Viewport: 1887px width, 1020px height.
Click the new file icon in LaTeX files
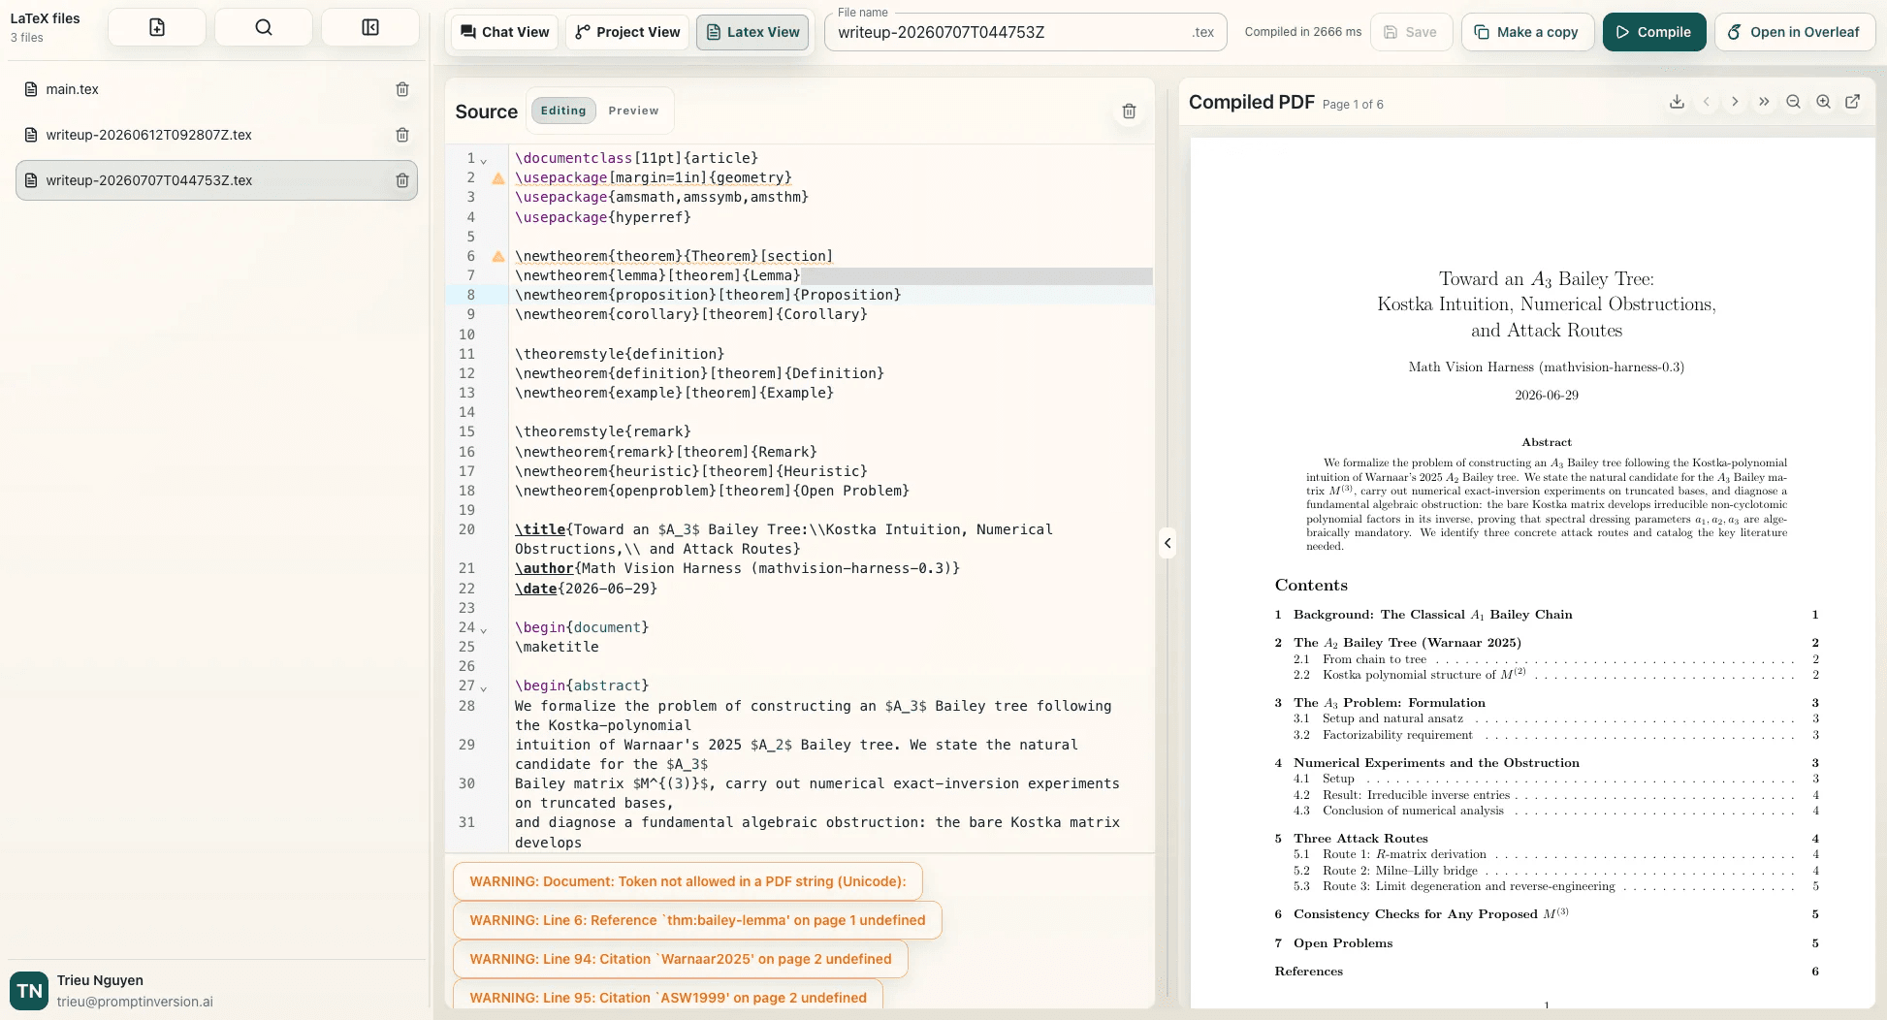[157, 27]
